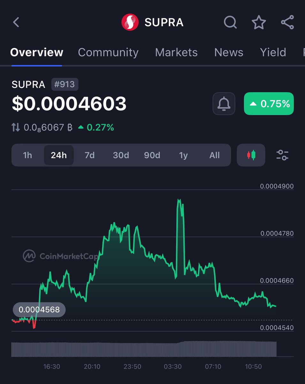The image size is (305, 384).
Task: Select the All chart range
Action: (x=215, y=155)
